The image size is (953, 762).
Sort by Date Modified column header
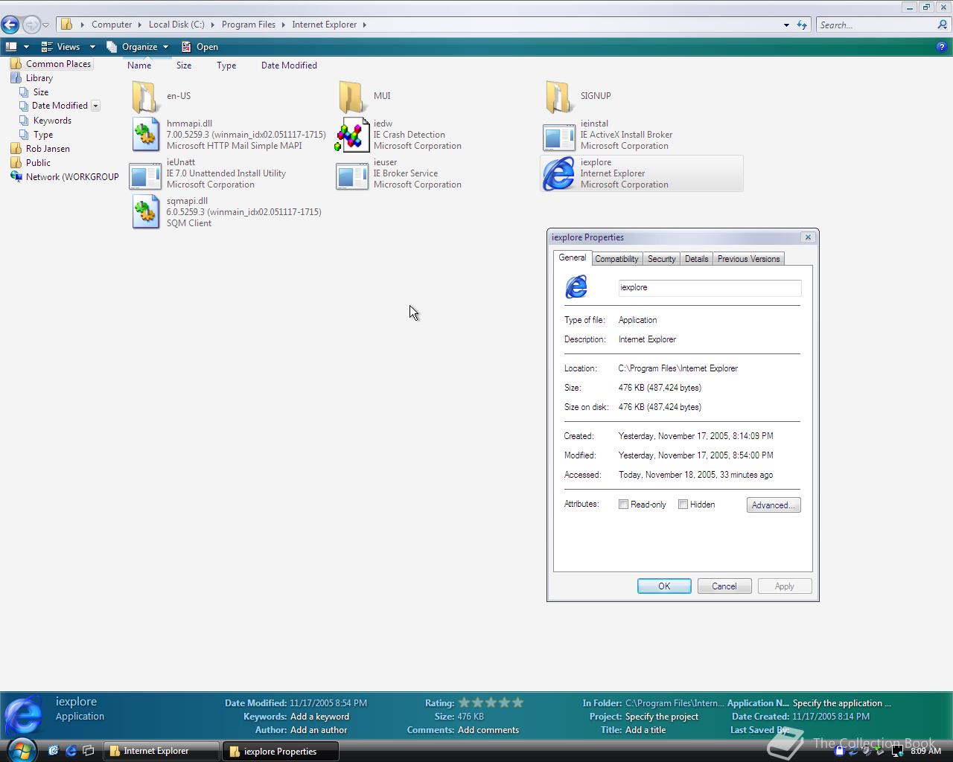[x=289, y=65]
